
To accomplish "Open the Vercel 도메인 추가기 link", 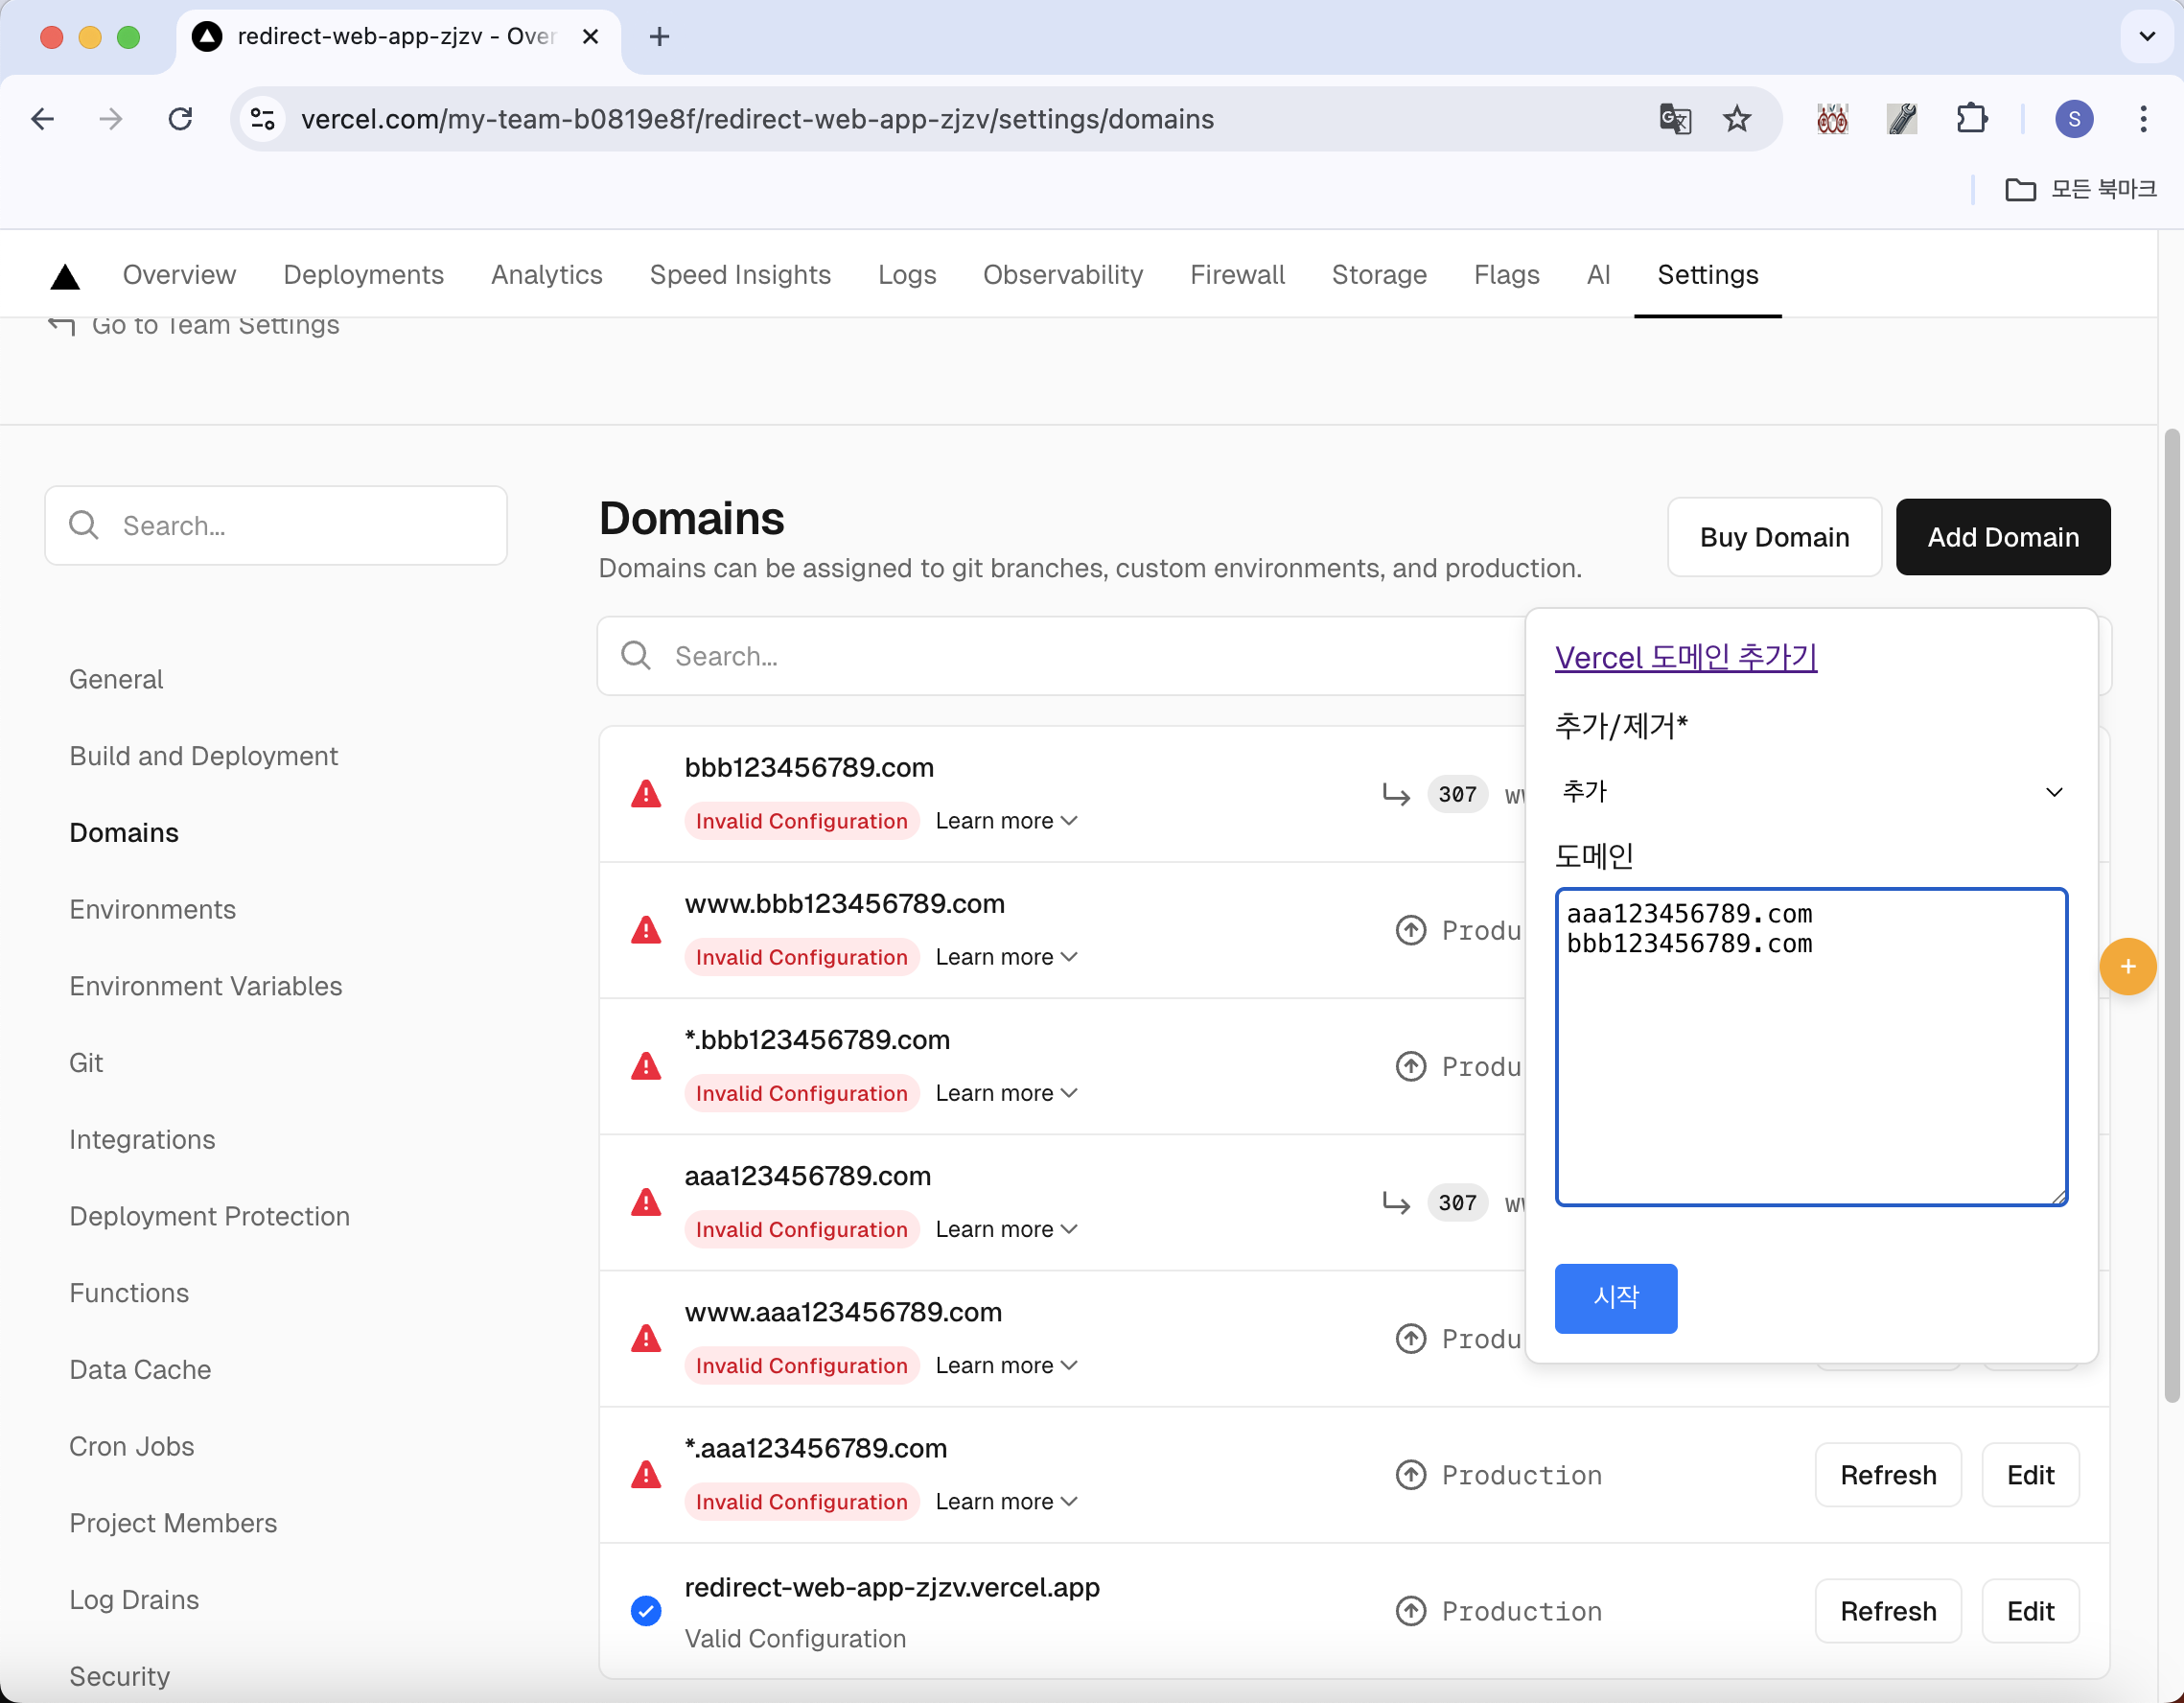I will point(1685,657).
